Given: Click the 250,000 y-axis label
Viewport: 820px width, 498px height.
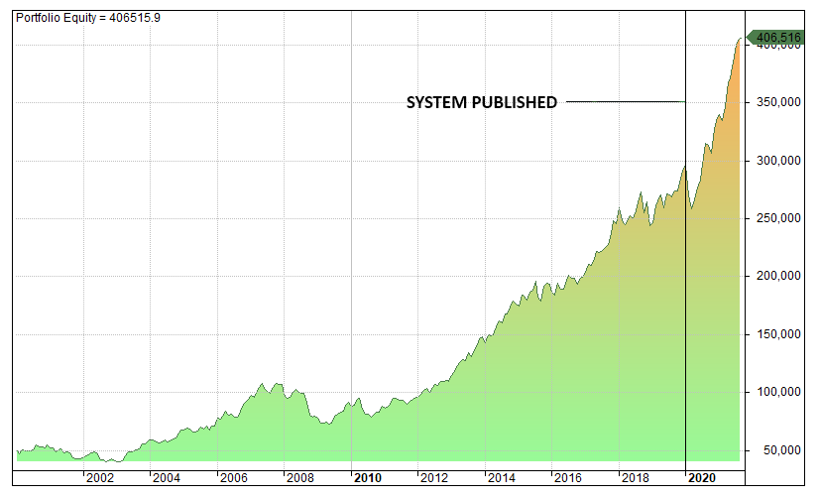Looking at the screenshot, I should (778, 218).
